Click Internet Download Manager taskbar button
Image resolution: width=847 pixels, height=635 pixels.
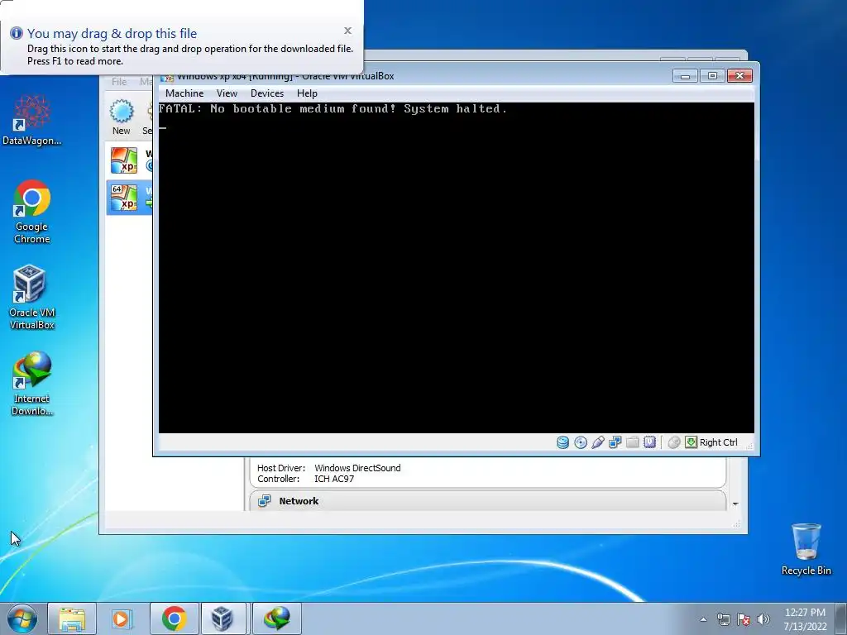[276, 618]
